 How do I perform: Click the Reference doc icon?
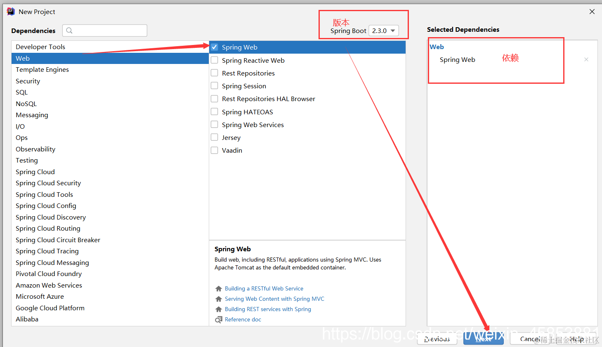(219, 320)
